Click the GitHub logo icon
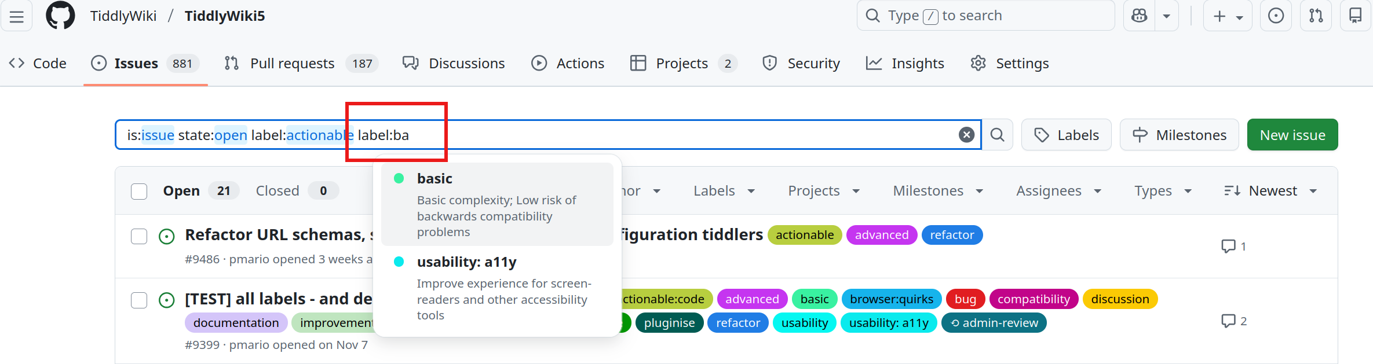This screenshot has height=364, width=1373. click(60, 16)
